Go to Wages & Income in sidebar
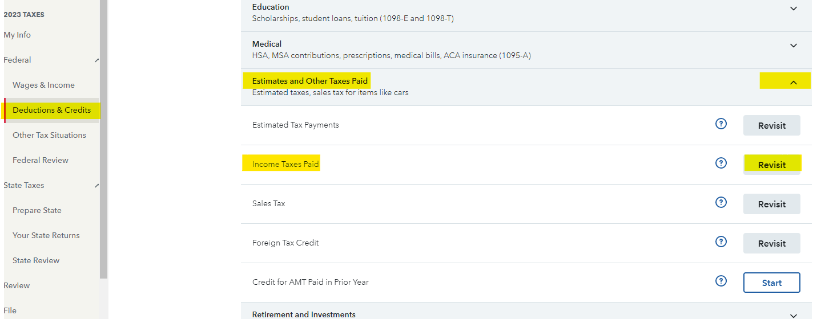This screenshot has width=825, height=319. [44, 85]
